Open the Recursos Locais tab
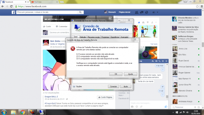The width and height of the screenshot is (204, 115). (94, 37)
